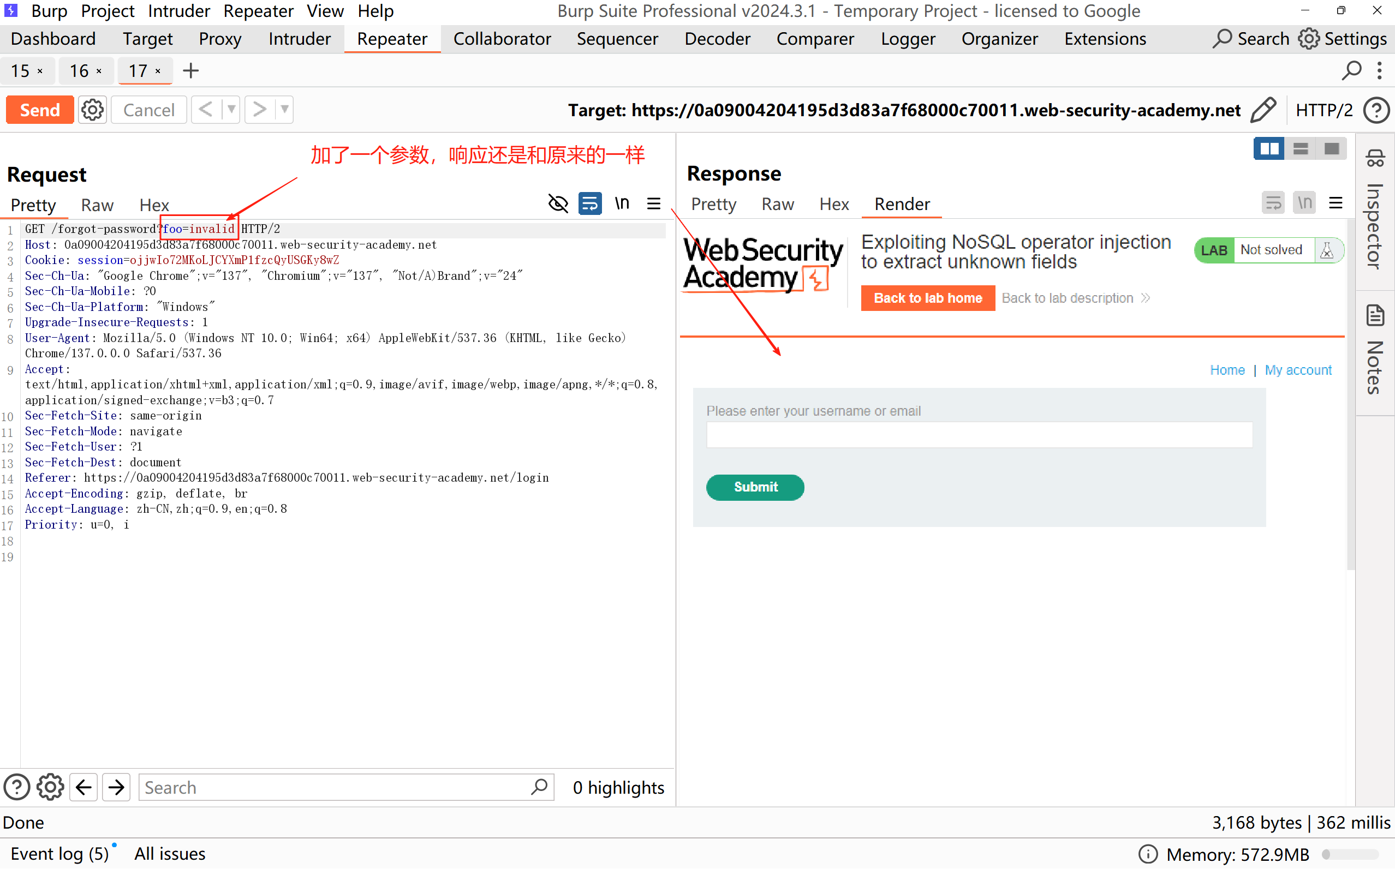Click the Back to lab home button
Image resolution: width=1395 pixels, height=869 pixels.
coord(927,298)
